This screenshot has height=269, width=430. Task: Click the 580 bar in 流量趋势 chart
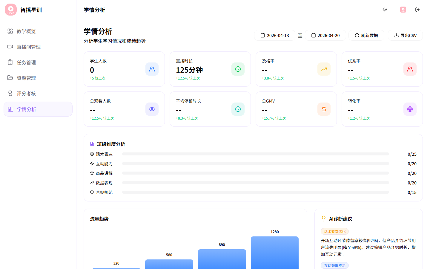point(169,264)
